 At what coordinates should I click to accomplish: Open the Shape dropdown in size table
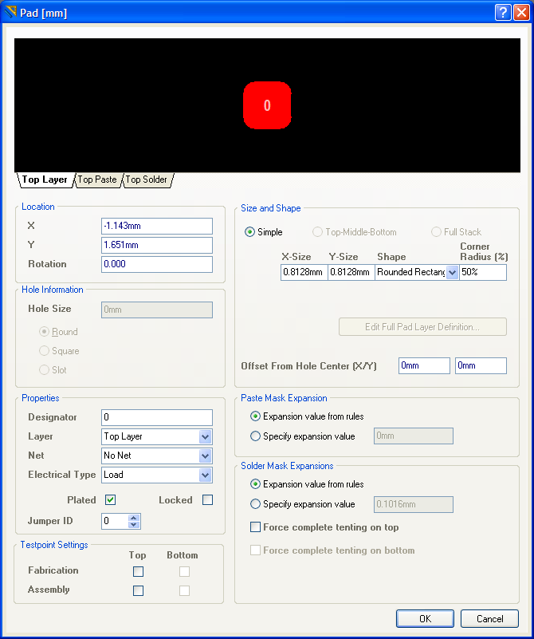[x=453, y=272]
